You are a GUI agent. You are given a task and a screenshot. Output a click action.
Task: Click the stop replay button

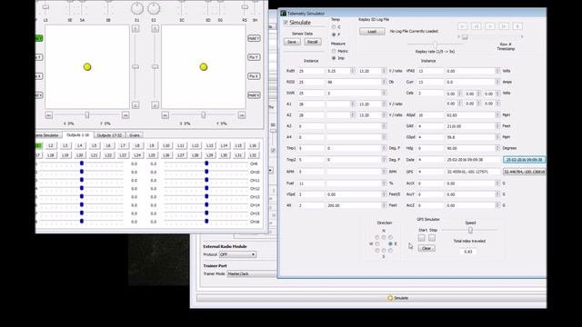517,26
